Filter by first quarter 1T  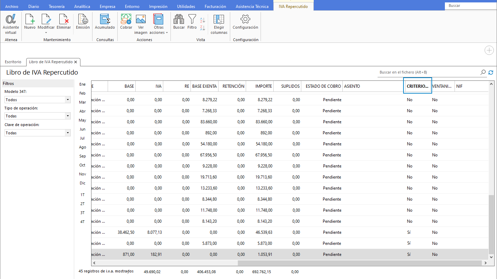coord(82,195)
